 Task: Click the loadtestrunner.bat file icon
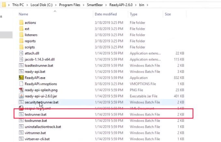tap(21, 65)
